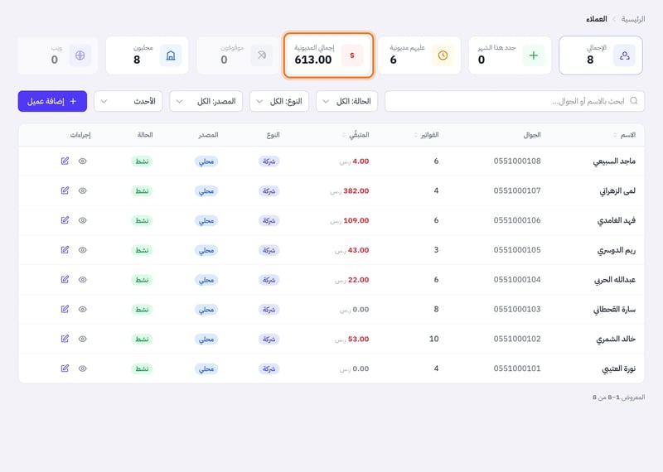Image resolution: width=663 pixels, height=472 pixels.
Task: View details eye icon for نورة العتيبي
Action: click(x=82, y=368)
